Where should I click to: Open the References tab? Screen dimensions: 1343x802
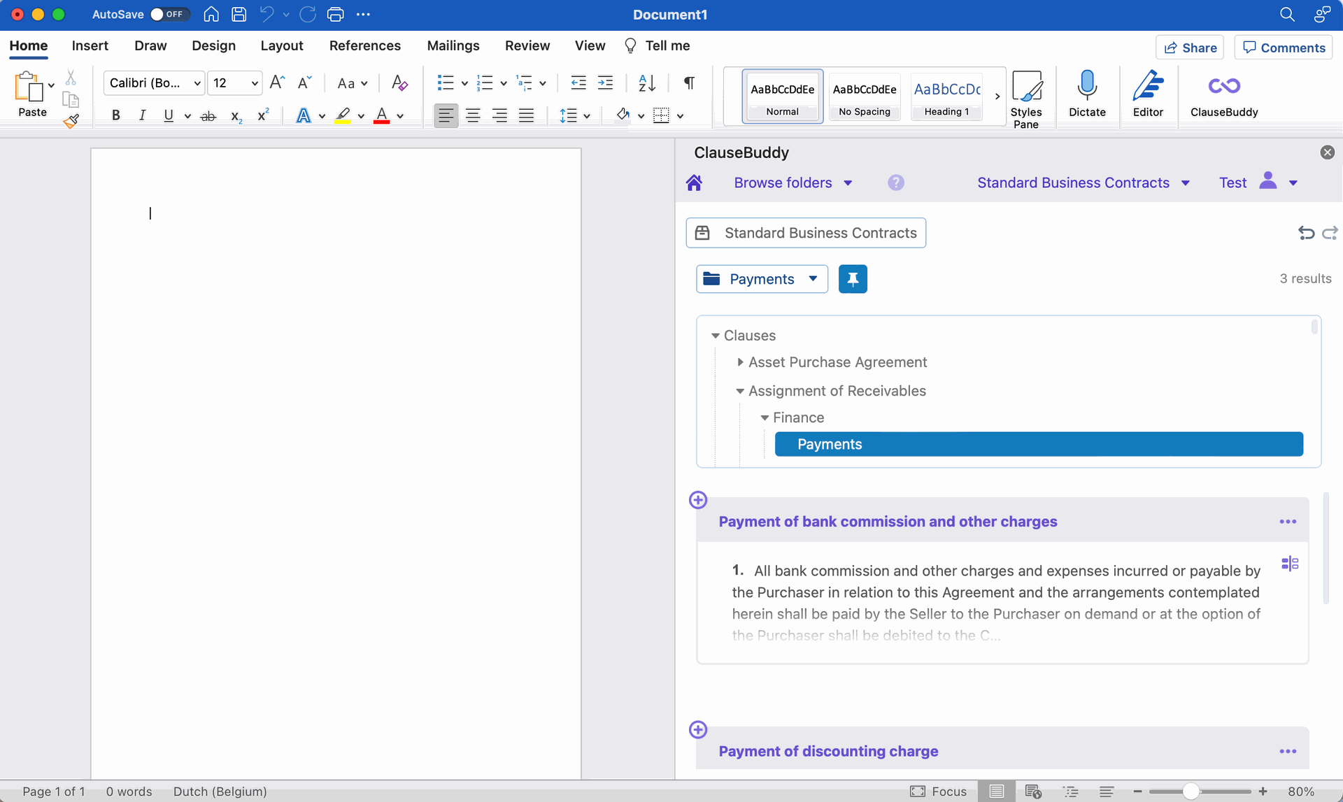pyautogui.click(x=365, y=45)
